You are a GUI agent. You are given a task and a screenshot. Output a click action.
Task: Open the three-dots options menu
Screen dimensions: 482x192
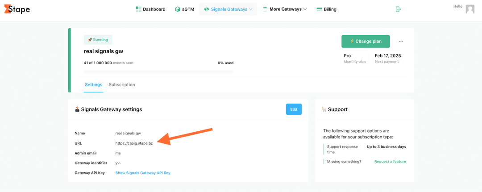pos(401,41)
